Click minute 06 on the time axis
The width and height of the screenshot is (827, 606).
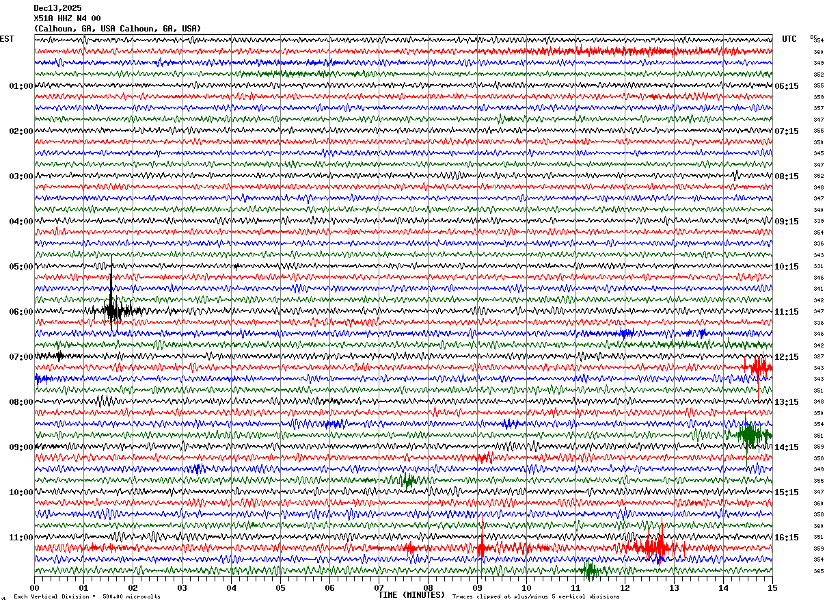click(330, 588)
